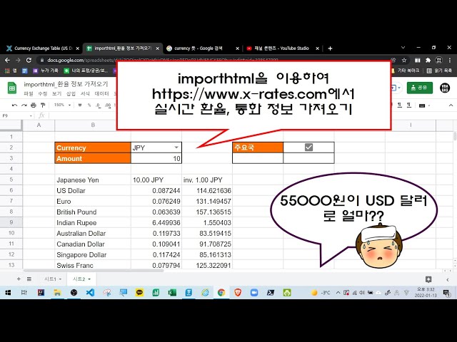
Task: Open a new Chrome tab
Action: coord(330,48)
